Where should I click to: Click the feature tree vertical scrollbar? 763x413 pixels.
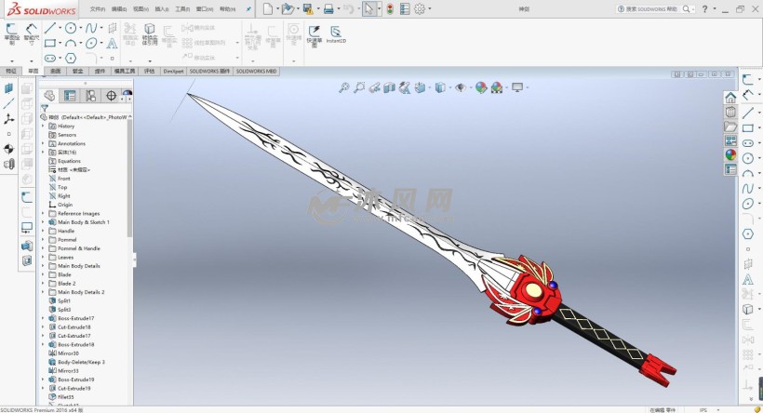130,178
